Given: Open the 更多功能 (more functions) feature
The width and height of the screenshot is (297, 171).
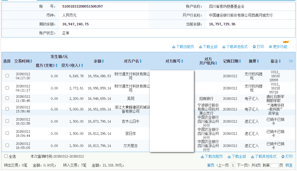Looking at the screenshot, I should (278, 47).
